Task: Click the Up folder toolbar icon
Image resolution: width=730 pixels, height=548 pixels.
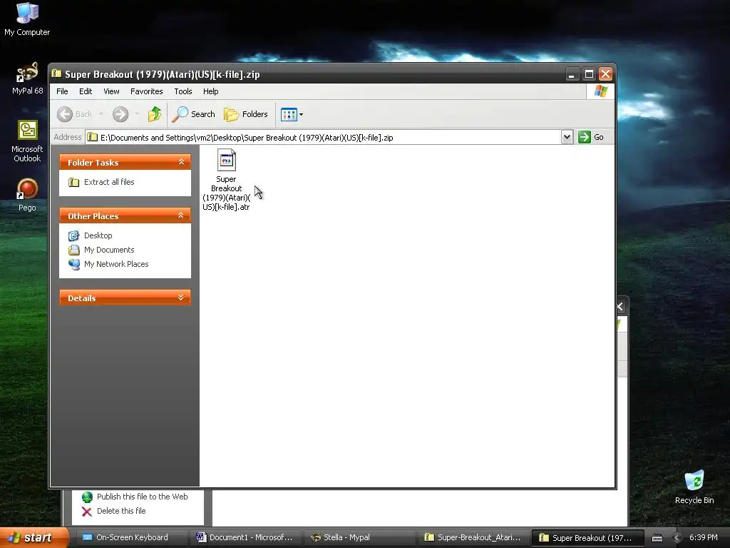Action: pyautogui.click(x=154, y=114)
